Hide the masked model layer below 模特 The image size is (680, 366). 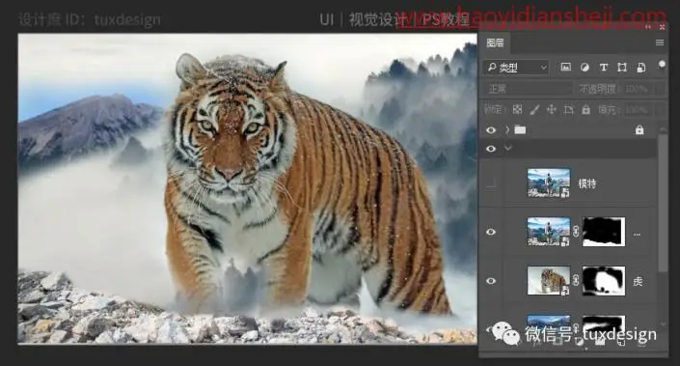491,232
